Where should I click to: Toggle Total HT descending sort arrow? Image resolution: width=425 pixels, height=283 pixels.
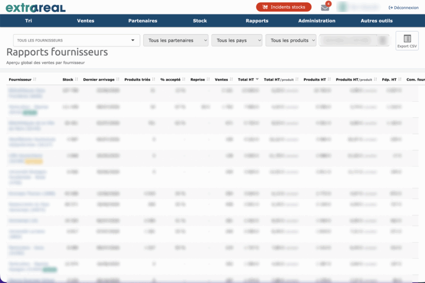tap(257, 80)
